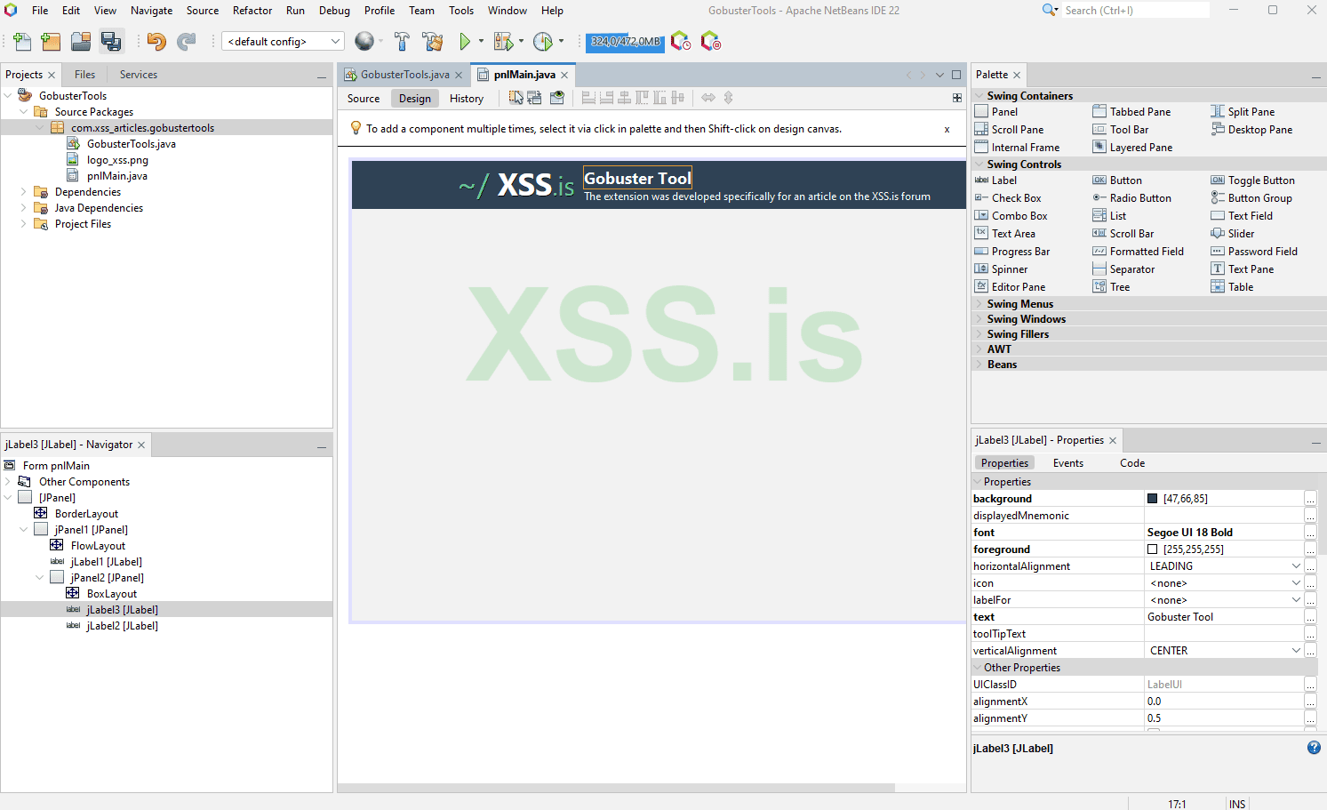Open the Search magnifier icon in title bar
Image resolution: width=1327 pixels, height=810 pixels.
pyautogui.click(x=1050, y=11)
